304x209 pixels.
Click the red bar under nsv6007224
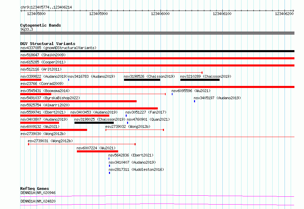coord(98,151)
